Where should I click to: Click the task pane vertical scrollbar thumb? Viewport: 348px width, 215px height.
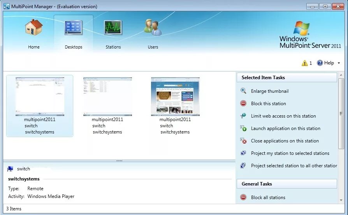tap(341, 113)
